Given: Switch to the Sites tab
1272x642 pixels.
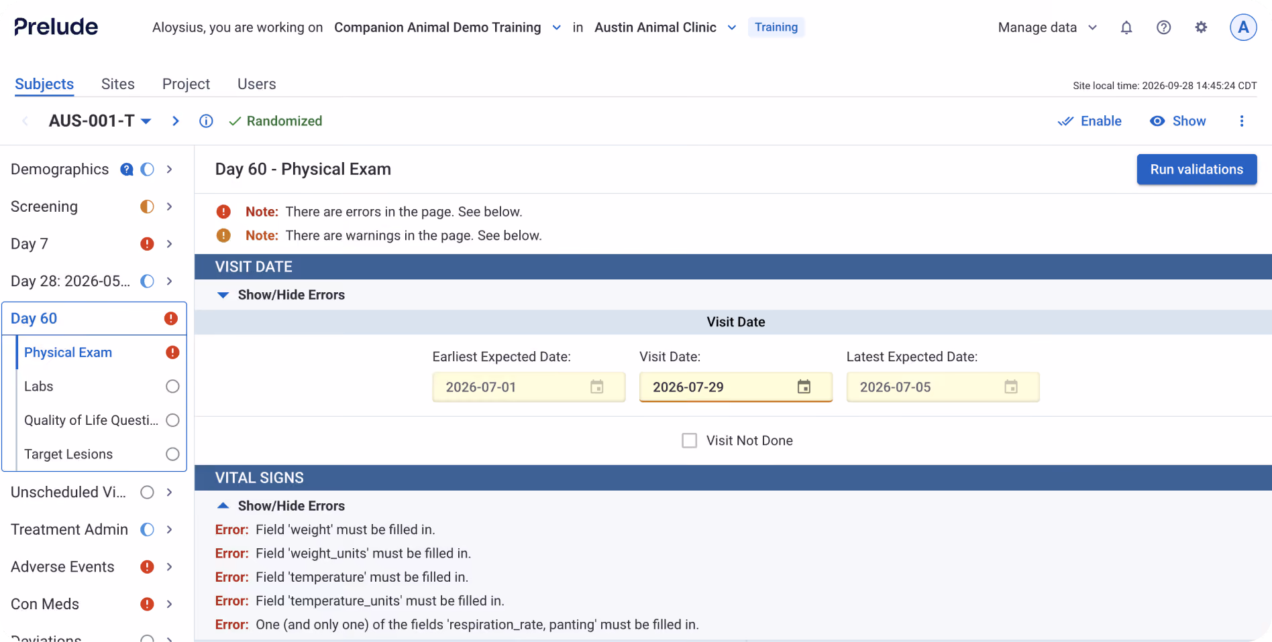Looking at the screenshot, I should pos(118,84).
